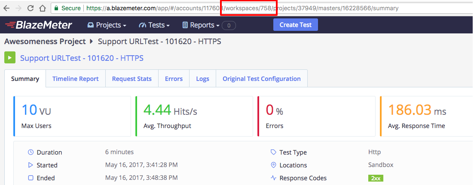
Task: Click Awesomeness Project in breadcrumb
Action: (45, 41)
